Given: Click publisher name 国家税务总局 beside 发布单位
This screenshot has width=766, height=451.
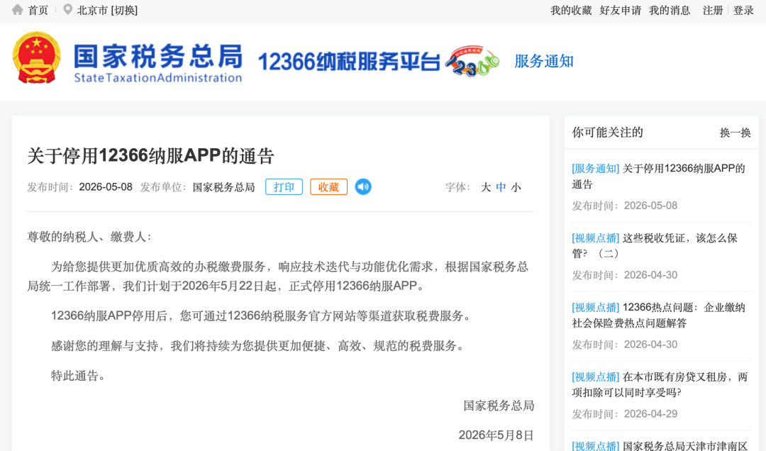Looking at the screenshot, I should 223,187.
